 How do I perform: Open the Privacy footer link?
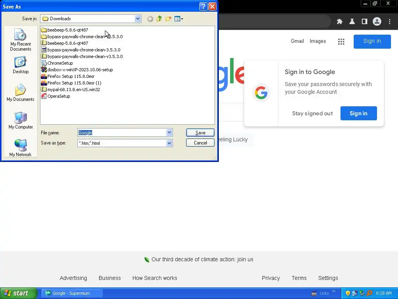click(271, 278)
